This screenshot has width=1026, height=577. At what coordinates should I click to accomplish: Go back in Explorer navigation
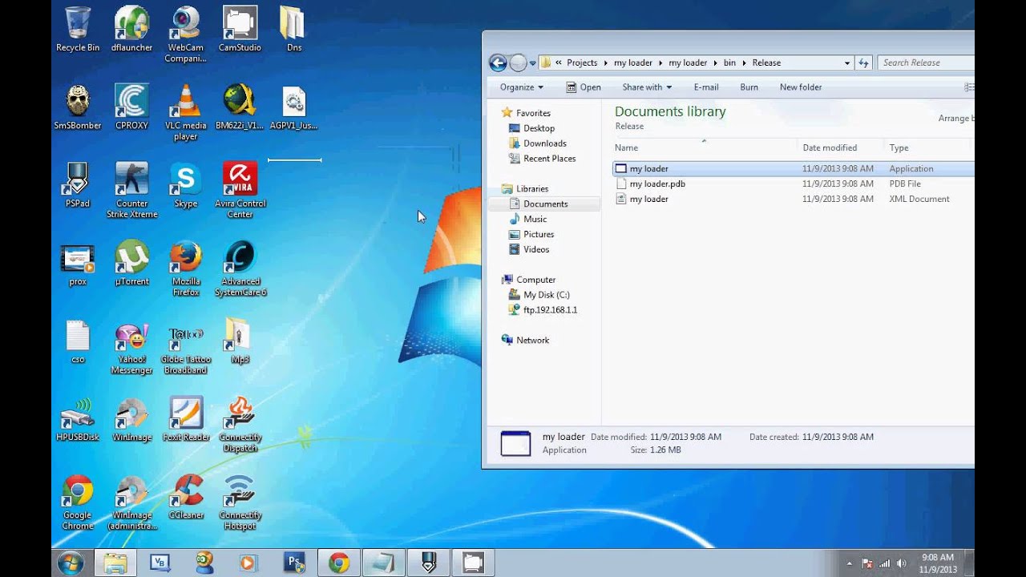(498, 63)
